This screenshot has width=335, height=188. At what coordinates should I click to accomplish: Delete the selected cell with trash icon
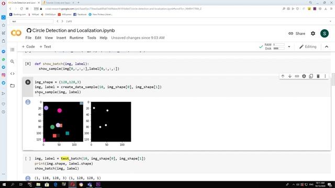tap(318, 76)
